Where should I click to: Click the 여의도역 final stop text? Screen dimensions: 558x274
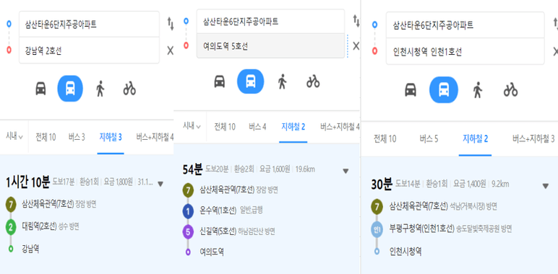point(211,252)
